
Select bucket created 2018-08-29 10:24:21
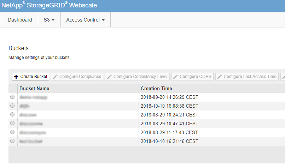[x=12, y=114]
